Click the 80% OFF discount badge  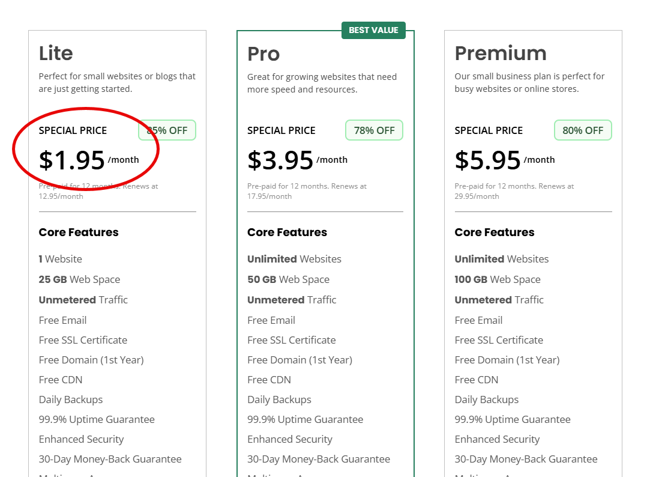point(583,130)
